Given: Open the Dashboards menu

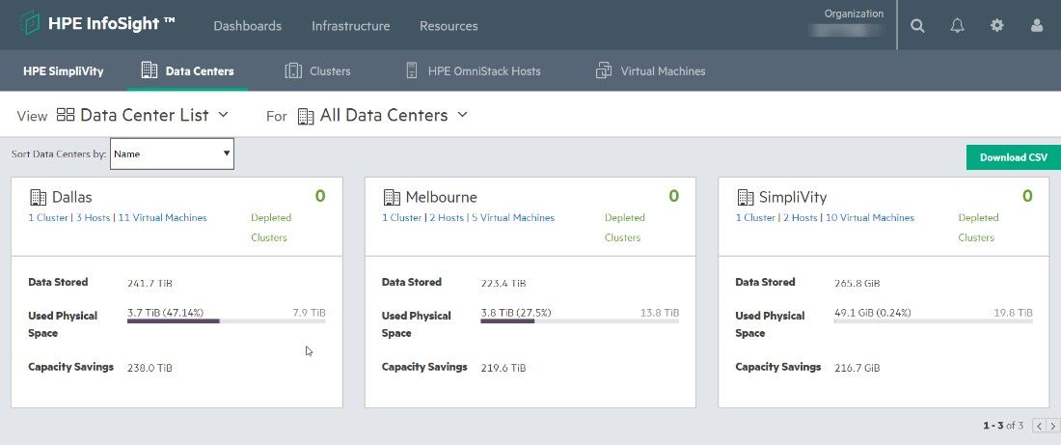Looking at the screenshot, I should coord(248,26).
